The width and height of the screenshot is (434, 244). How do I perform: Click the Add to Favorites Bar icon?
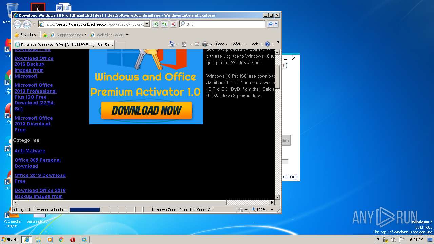45,35
